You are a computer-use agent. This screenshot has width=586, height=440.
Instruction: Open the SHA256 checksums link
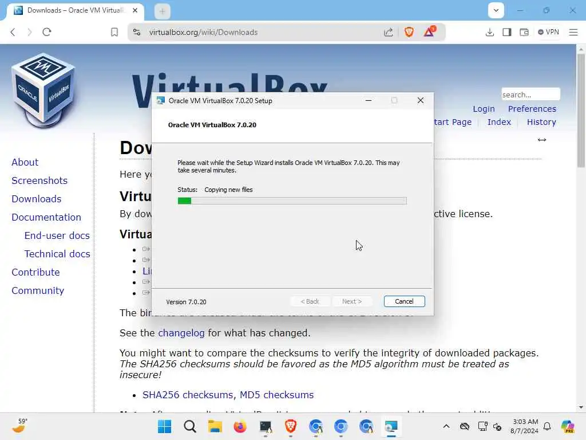pyautogui.click(x=188, y=395)
